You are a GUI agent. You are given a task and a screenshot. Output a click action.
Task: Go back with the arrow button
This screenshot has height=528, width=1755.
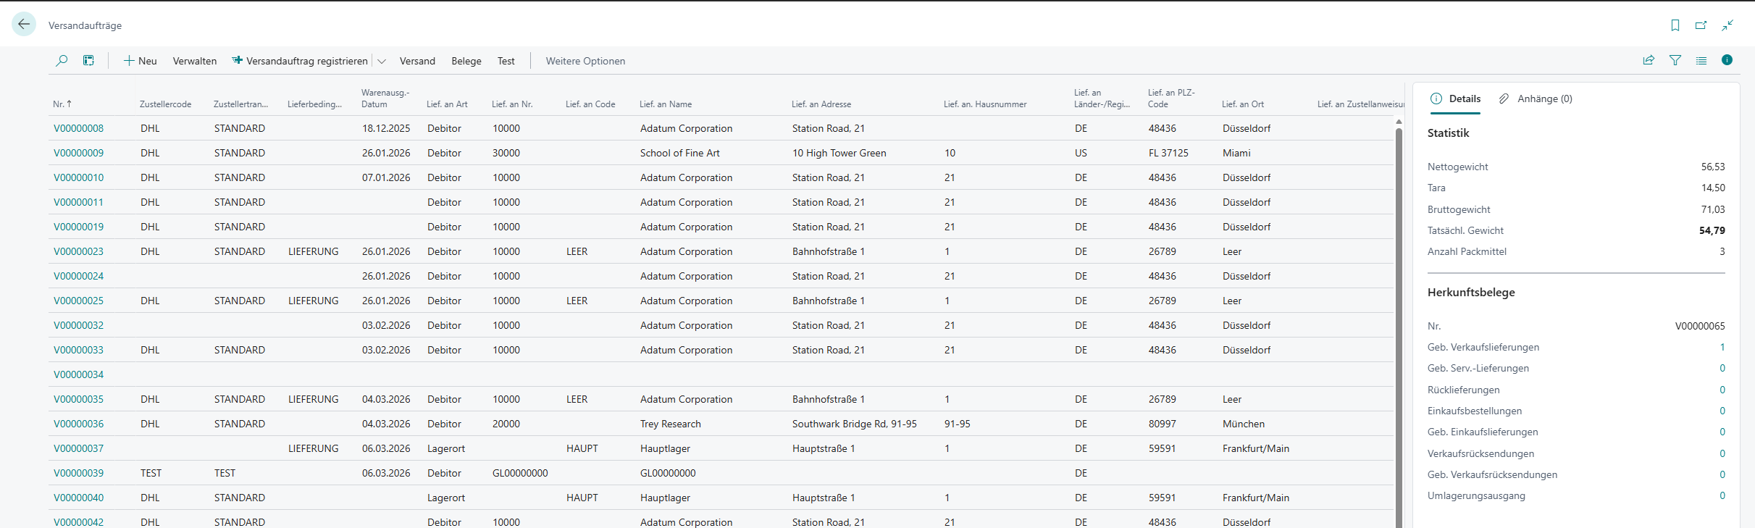(x=24, y=25)
